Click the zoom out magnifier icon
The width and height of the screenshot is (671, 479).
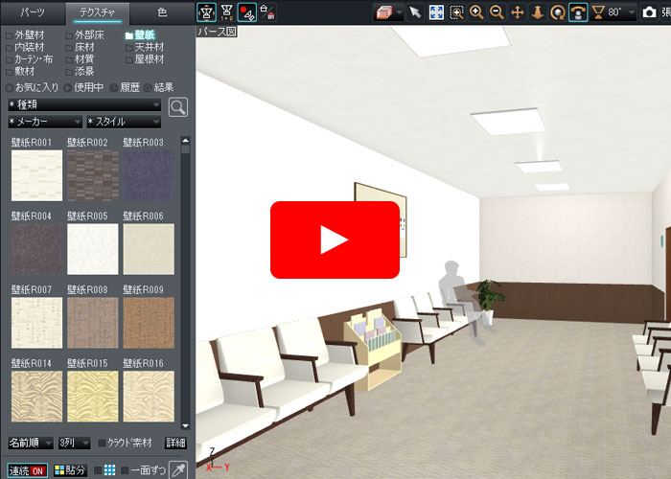497,12
